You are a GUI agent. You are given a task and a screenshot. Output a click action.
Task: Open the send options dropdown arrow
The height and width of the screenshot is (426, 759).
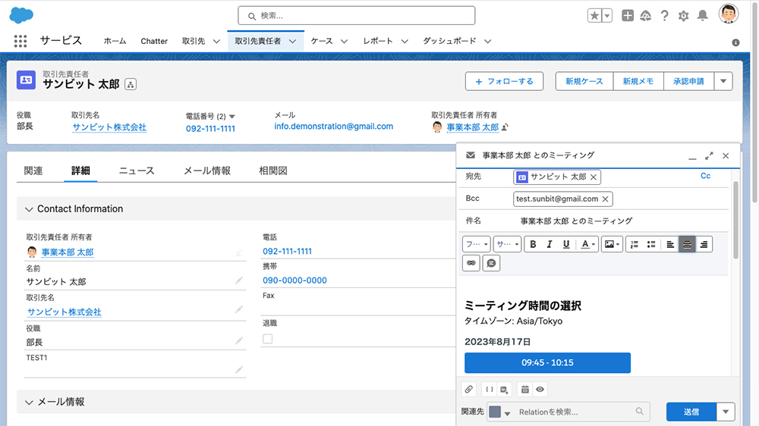[726, 412]
